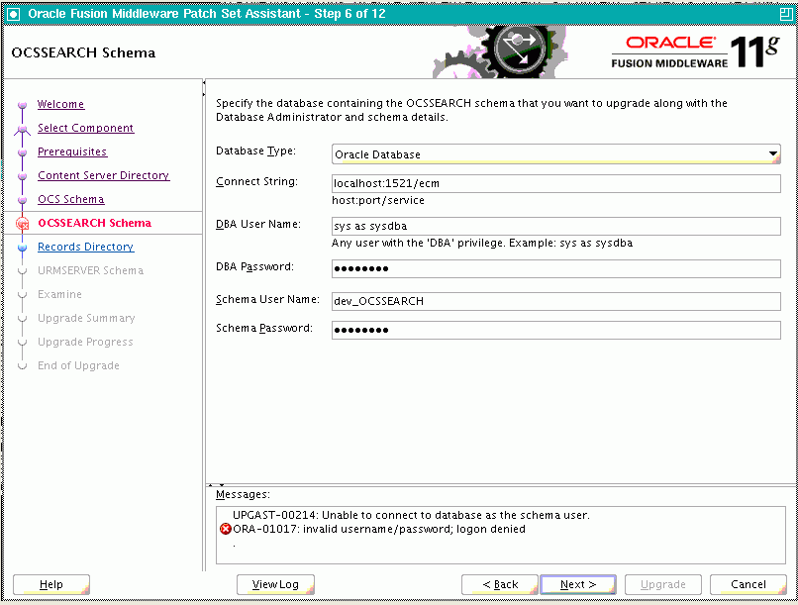Click the OCS Schema step bullet icon

pyautogui.click(x=22, y=200)
